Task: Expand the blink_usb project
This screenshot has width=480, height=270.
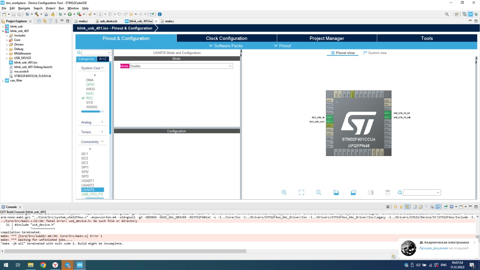Action: coord(3,27)
